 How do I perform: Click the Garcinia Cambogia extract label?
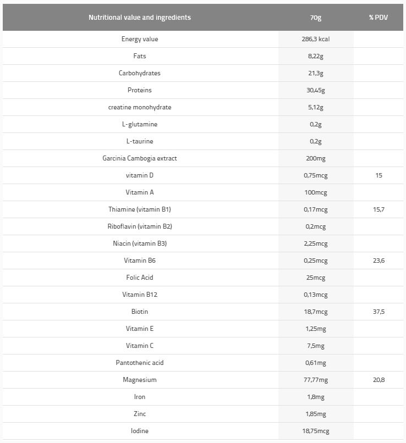pos(140,158)
